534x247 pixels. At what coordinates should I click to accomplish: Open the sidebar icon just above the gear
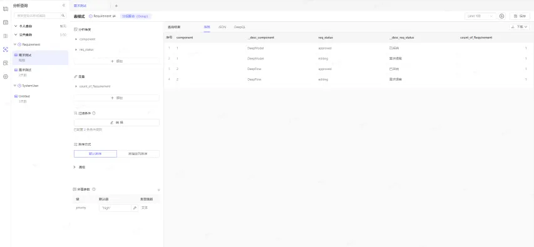pos(6,63)
